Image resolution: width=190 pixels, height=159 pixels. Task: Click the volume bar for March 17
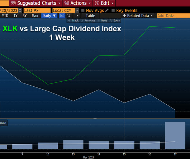tap(175, 135)
